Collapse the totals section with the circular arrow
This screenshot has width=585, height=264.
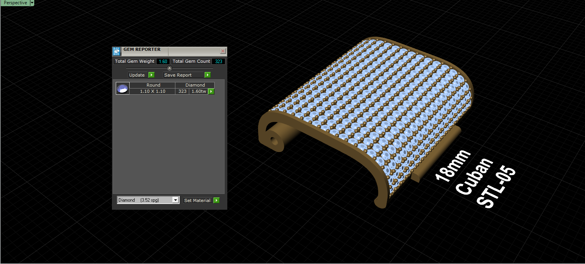(170, 68)
